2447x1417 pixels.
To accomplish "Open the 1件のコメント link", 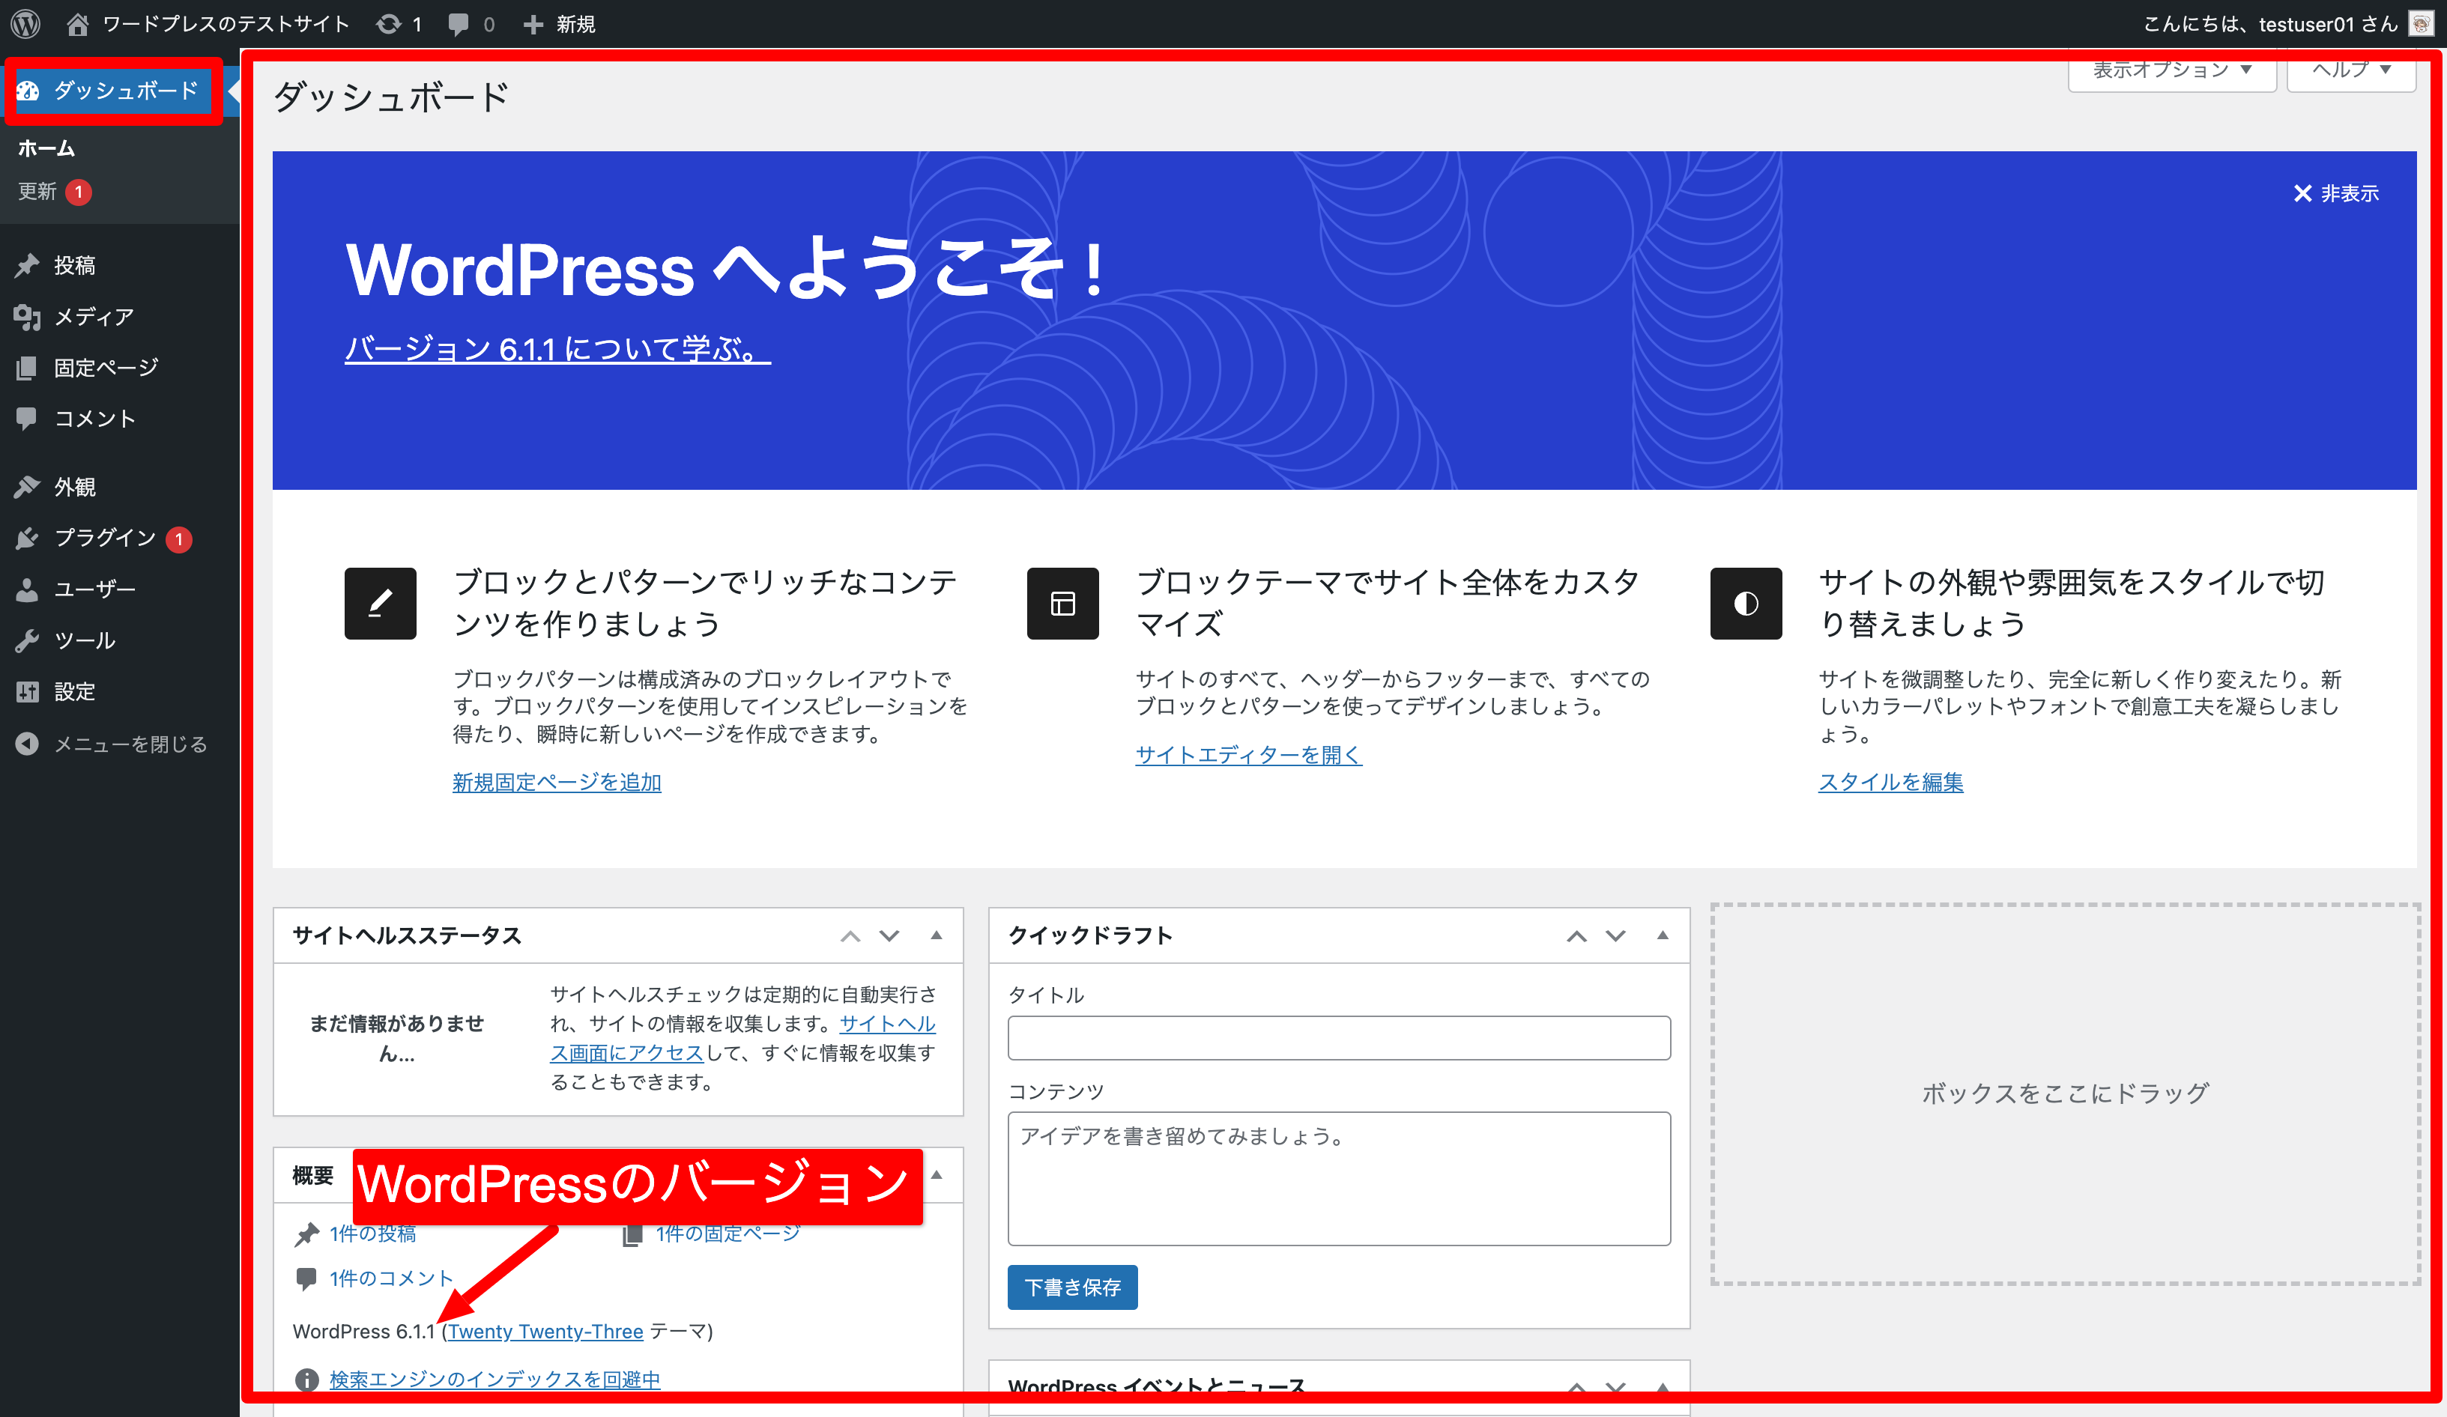I will coord(390,1278).
